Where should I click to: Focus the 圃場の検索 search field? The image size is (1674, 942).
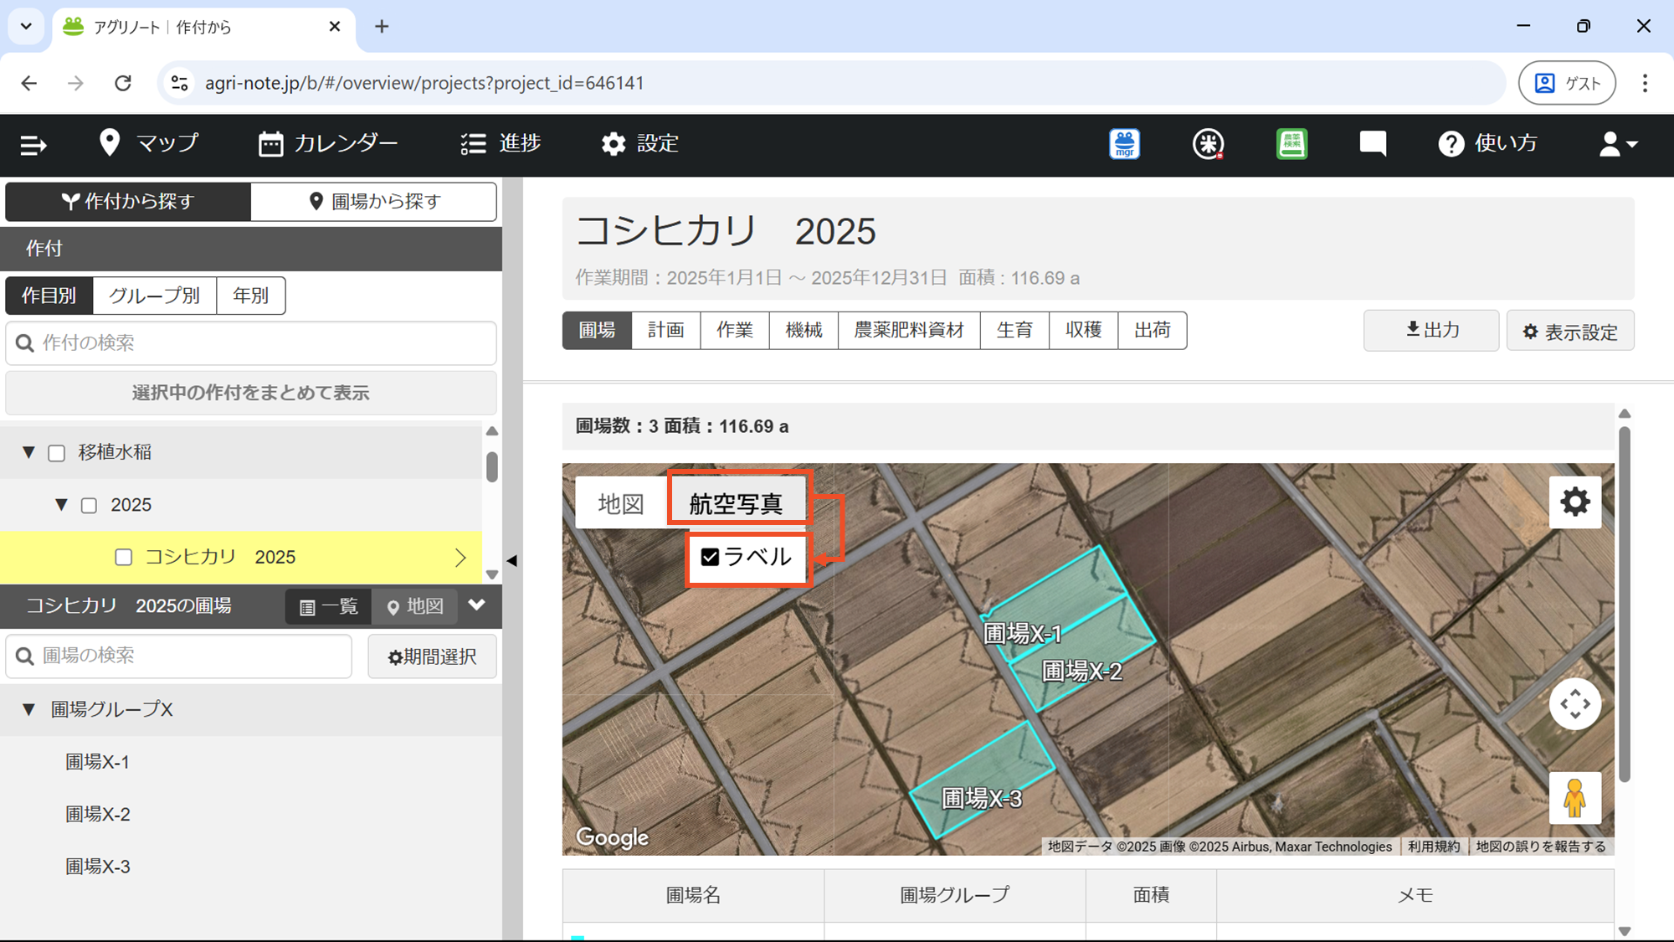[x=179, y=656]
